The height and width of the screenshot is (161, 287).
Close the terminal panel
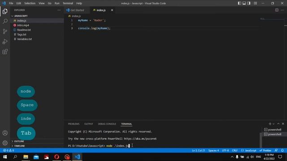click(x=283, y=124)
